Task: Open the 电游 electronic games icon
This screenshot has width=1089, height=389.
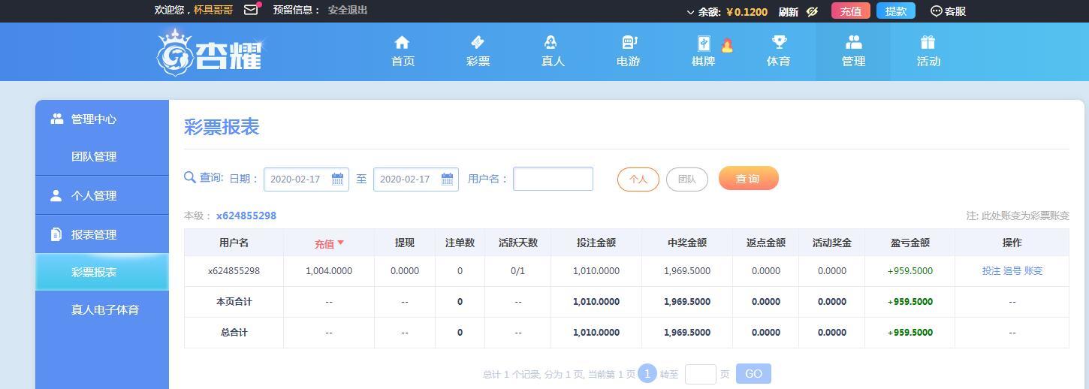Action: coord(629,42)
